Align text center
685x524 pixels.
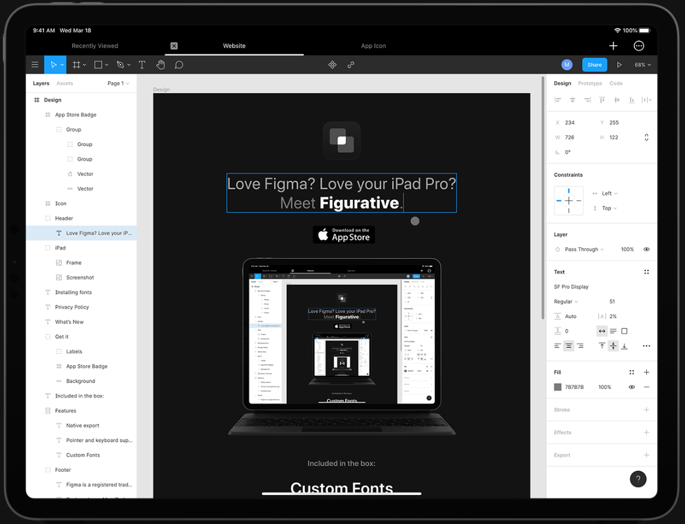tap(569, 346)
